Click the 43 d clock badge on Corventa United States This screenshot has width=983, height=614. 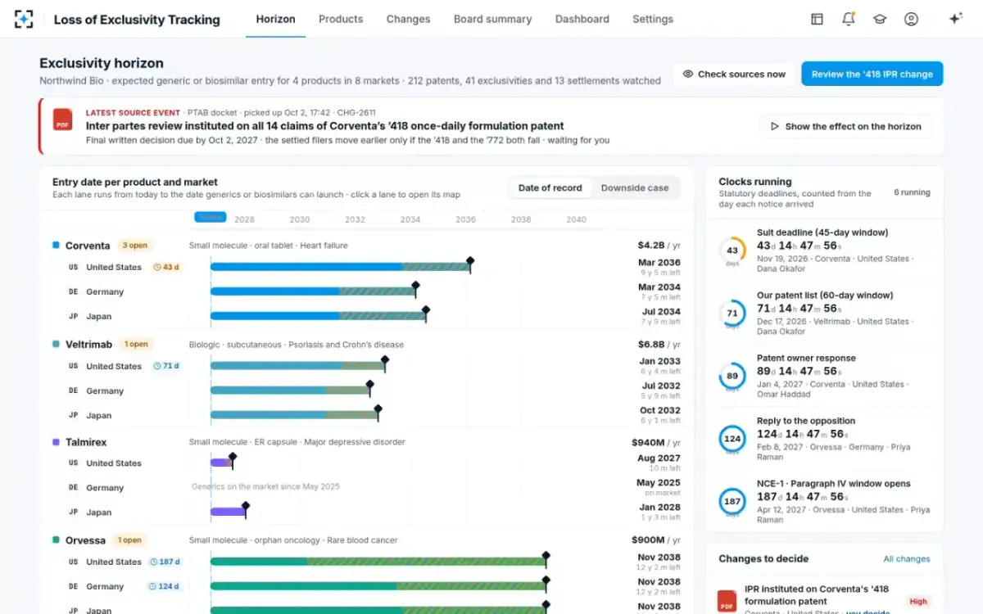coord(167,267)
